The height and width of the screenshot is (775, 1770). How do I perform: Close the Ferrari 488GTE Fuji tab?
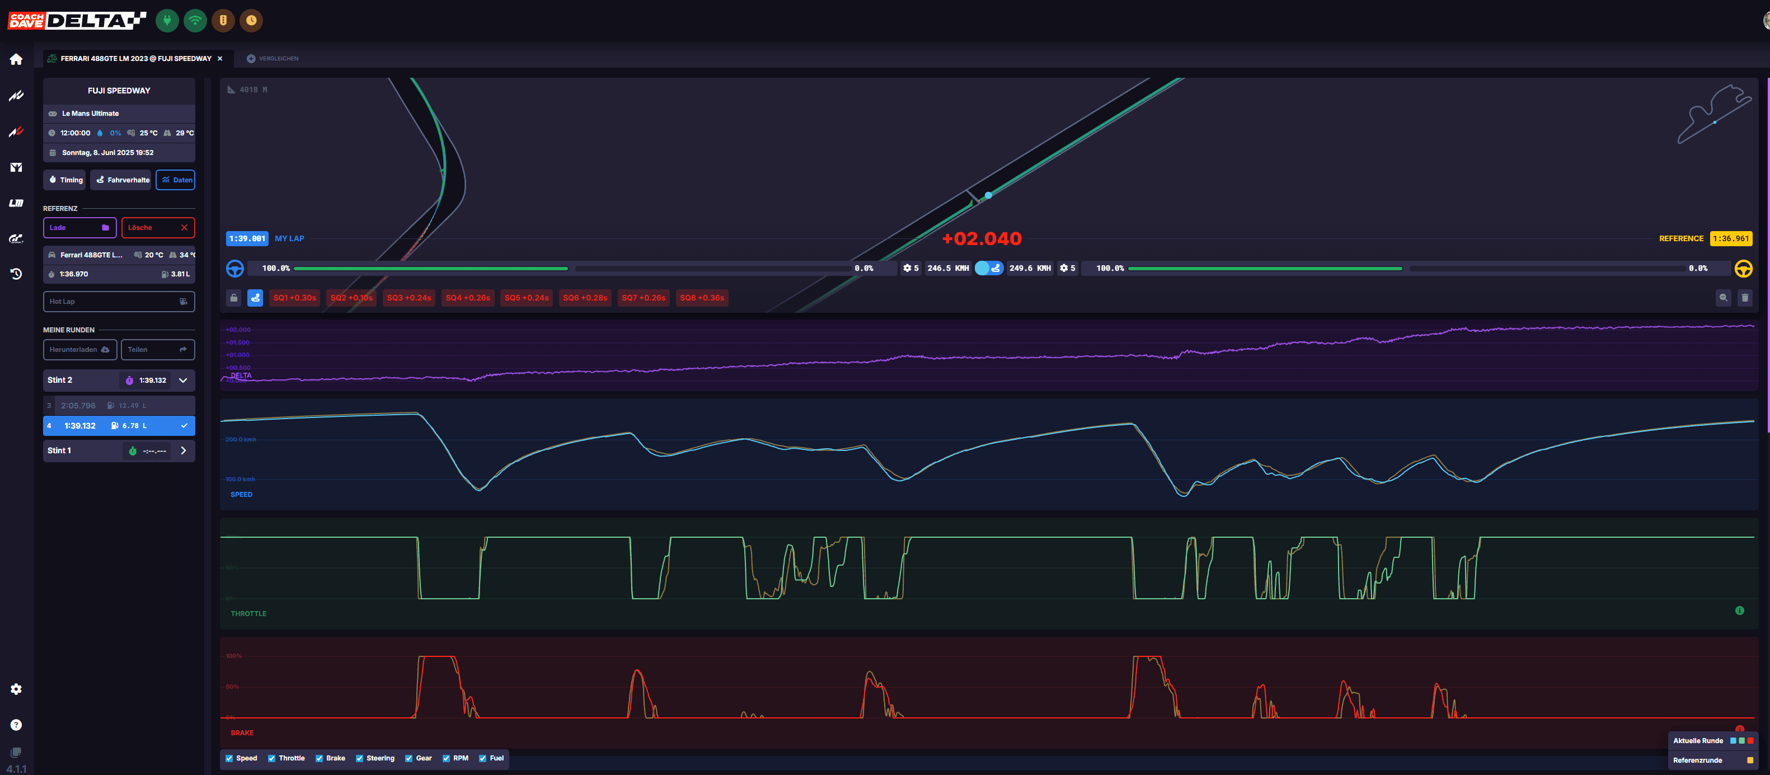pyautogui.click(x=220, y=58)
